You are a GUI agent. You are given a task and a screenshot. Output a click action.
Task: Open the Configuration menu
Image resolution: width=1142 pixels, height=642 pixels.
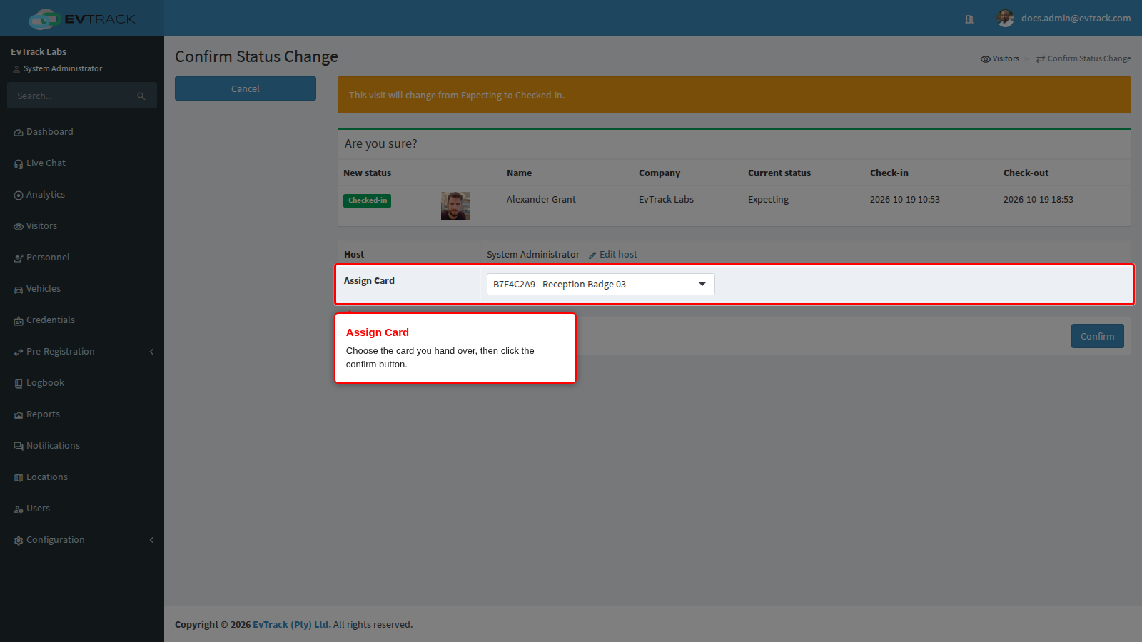pos(82,540)
